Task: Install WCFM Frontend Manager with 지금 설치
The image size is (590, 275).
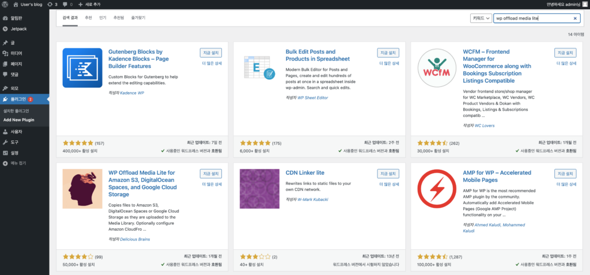Action: coord(566,52)
